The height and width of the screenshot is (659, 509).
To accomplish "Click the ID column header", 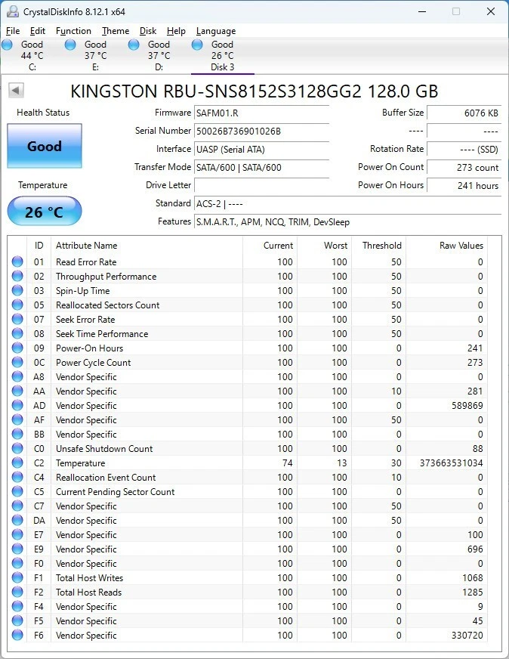I will click(39, 246).
